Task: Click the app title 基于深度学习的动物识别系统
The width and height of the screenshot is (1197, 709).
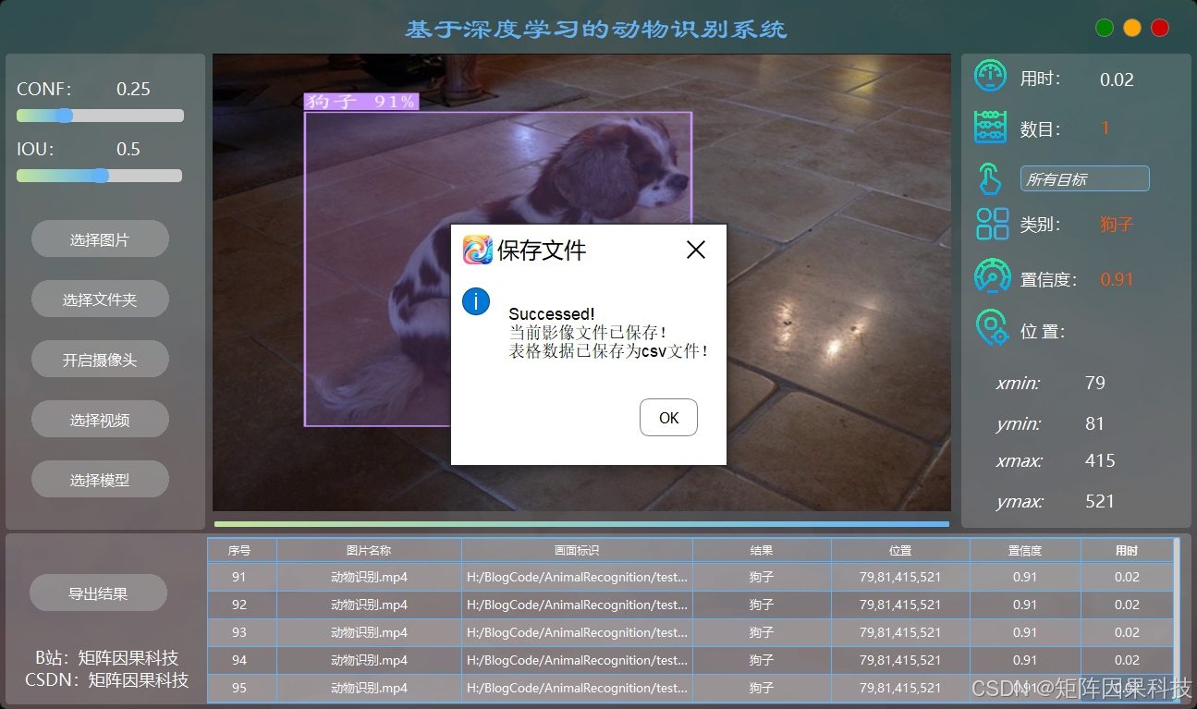Action: [596, 29]
